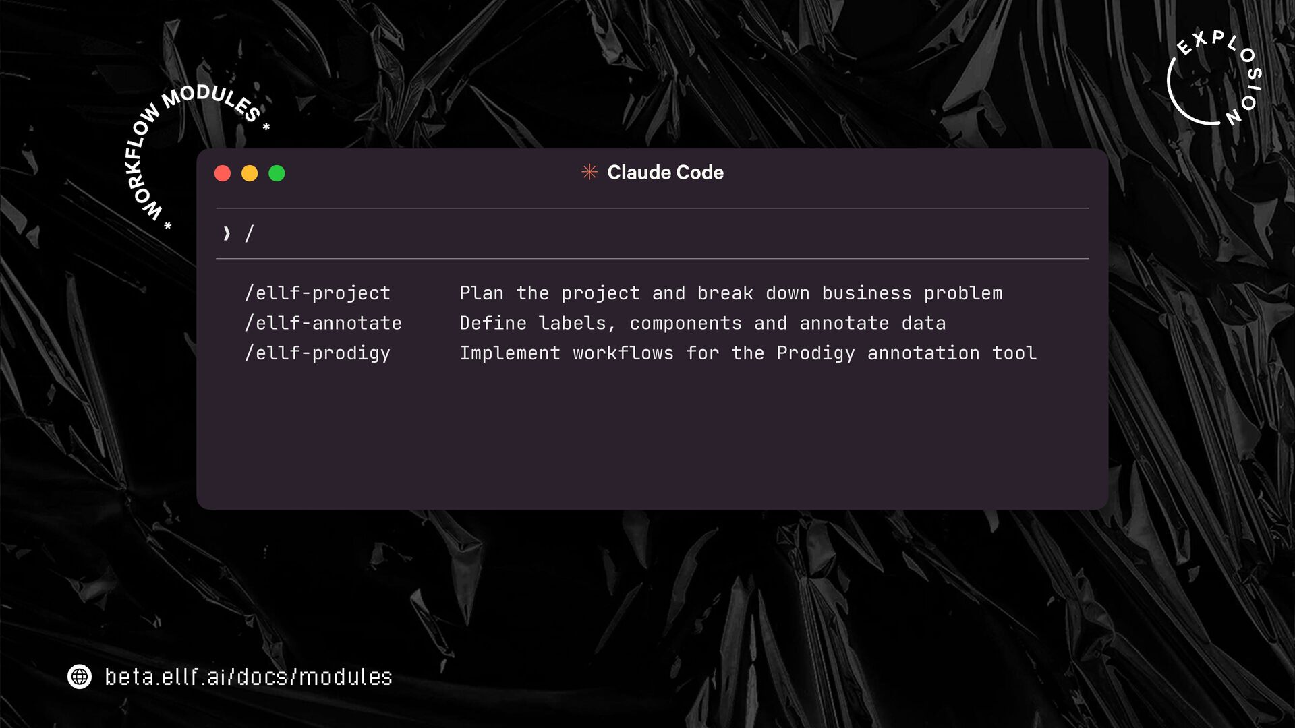1295x728 pixels.
Task: Click the prompt chevron arrow
Action: [x=227, y=234]
